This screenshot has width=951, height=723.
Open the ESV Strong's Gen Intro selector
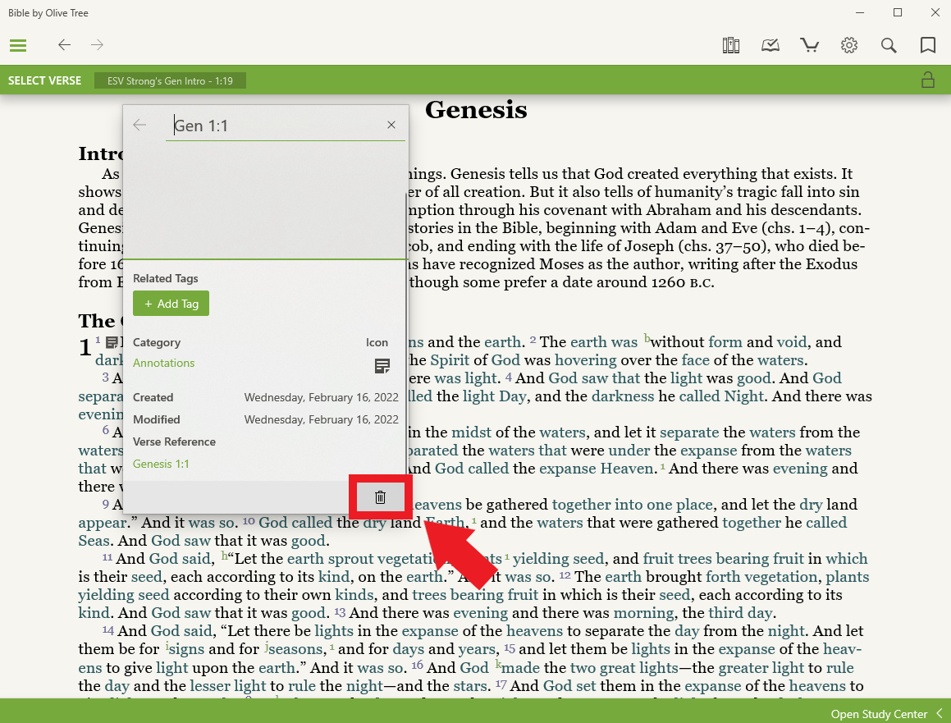[x=170, y=80]
